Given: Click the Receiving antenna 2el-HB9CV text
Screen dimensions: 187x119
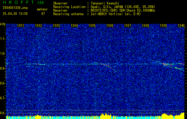Looking at the screenshot, I should 115,14.
